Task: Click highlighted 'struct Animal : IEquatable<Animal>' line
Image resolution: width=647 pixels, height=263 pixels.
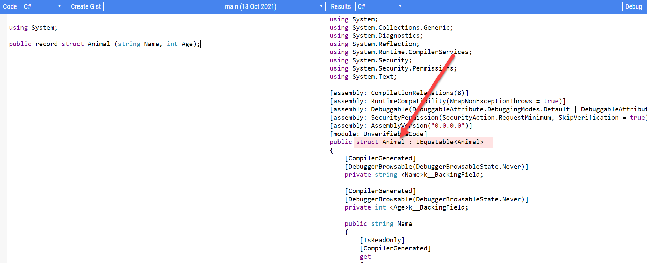Action: [x=420, y=142]
